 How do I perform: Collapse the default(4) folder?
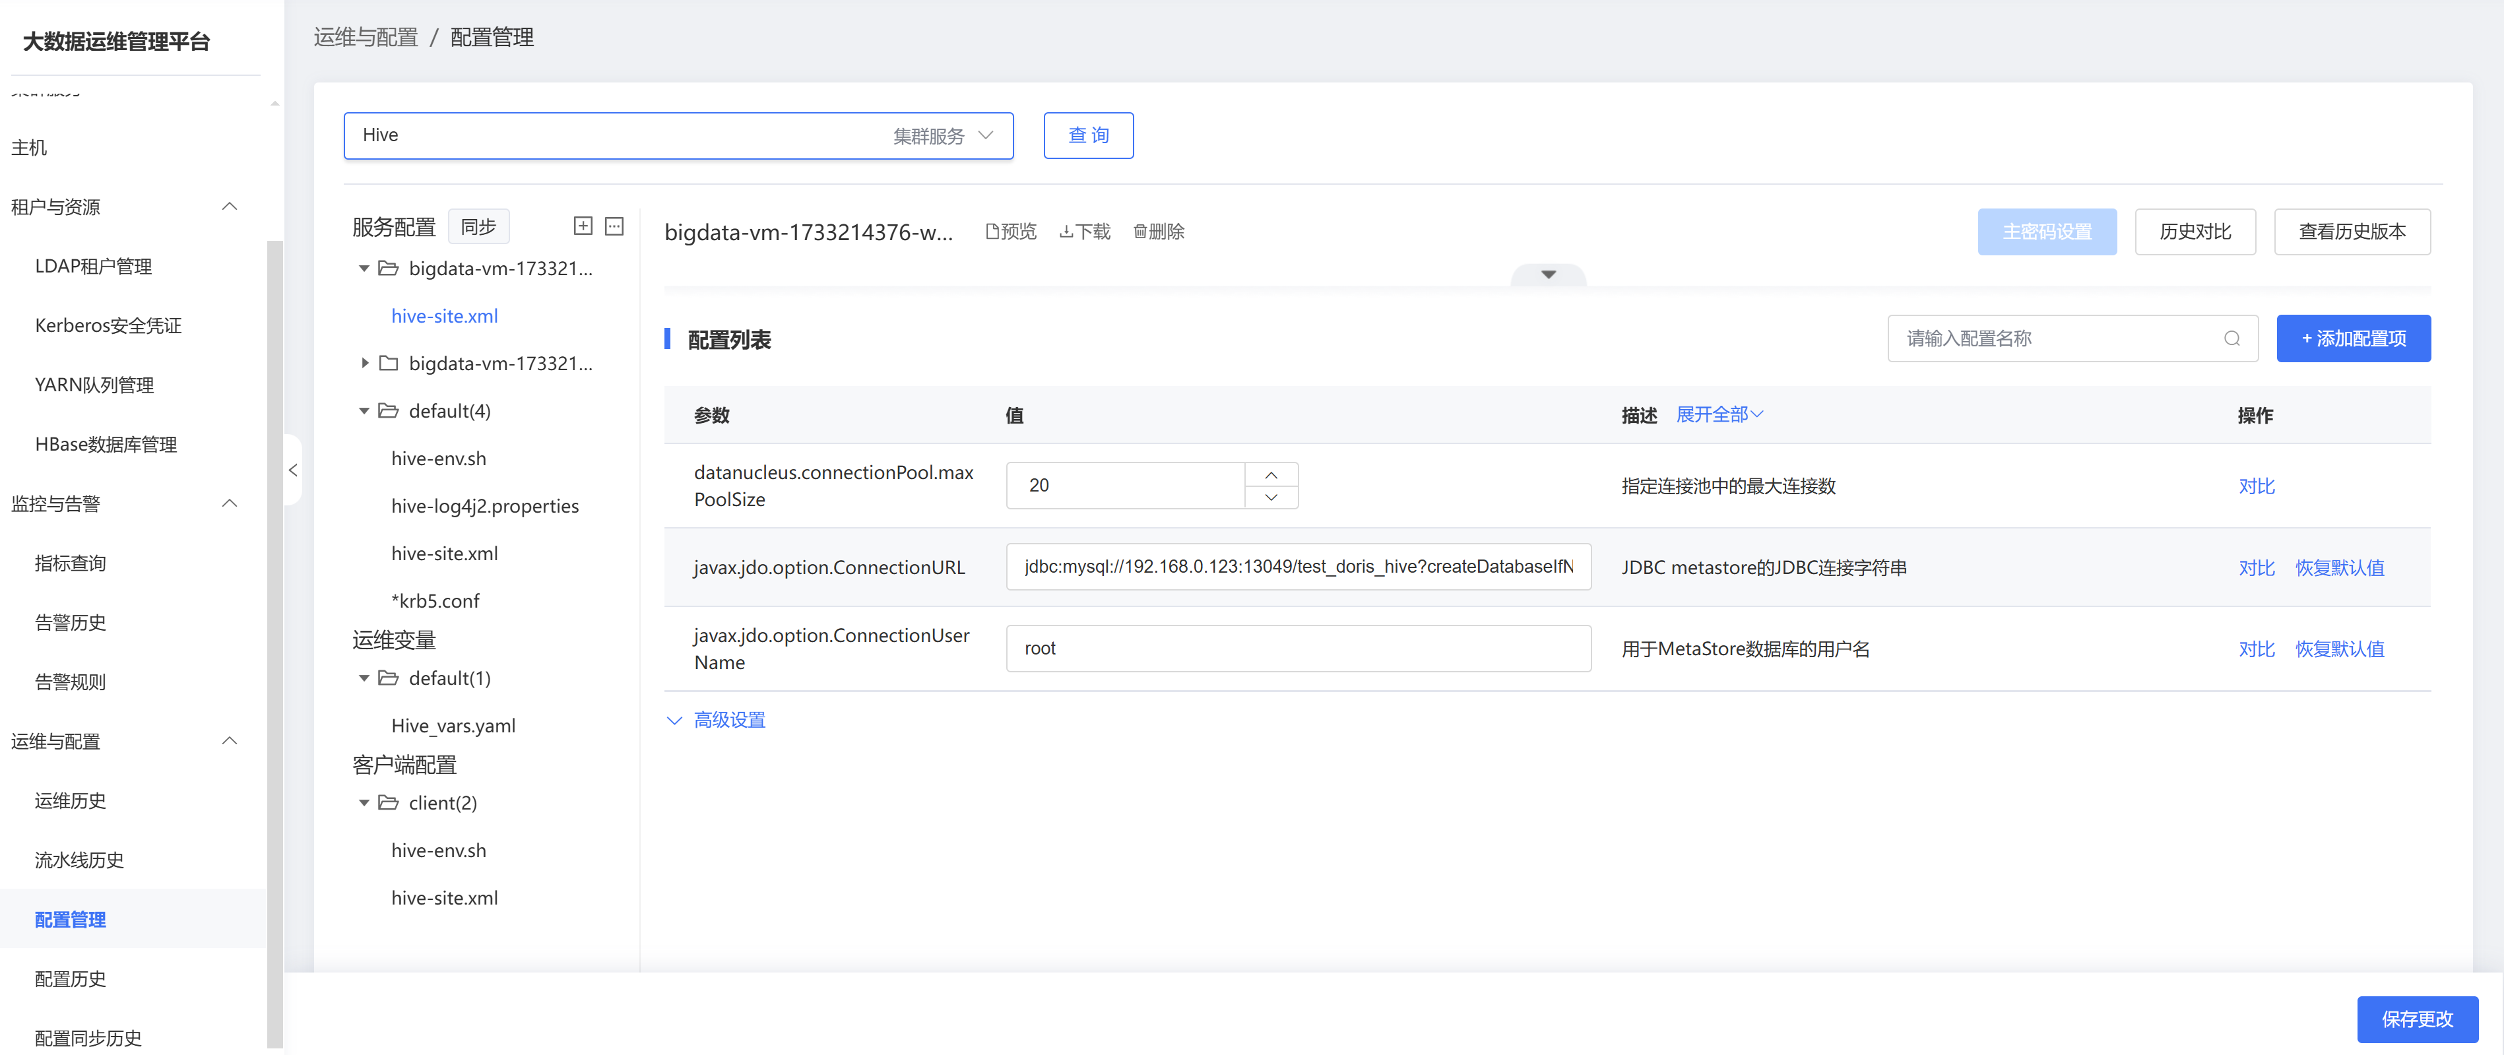tap(364, 411)
